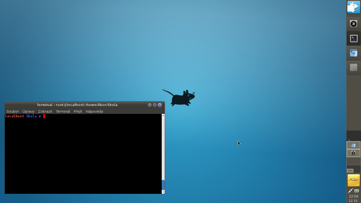Open the Nápověda menu in Terminal
The height and width of the screenshot is (203, 361).
tap(94, 112)
